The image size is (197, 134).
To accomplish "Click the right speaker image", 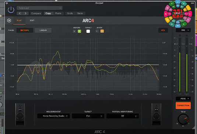I will point(156,114).
